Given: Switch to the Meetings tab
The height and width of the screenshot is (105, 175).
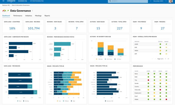Looking at the screenshot, I should tap(38, 16).
